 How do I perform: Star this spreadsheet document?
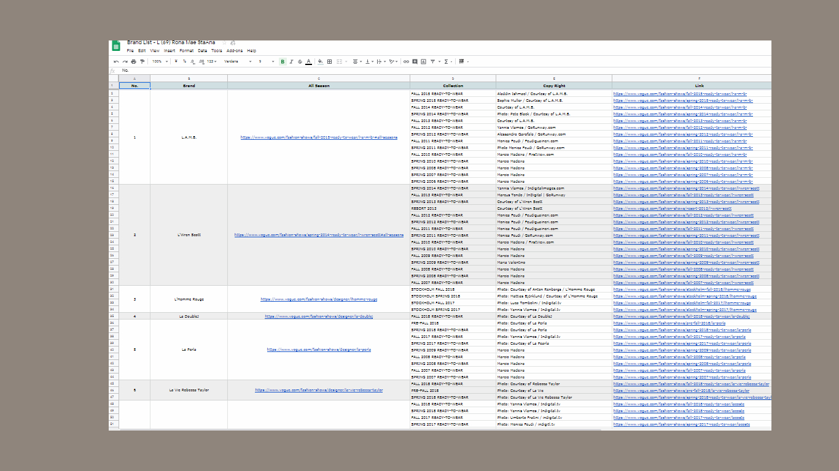224,42
